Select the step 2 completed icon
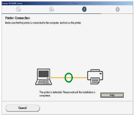Screen dimensions: 135x116 pyautogui.click(x=52, y=10)
